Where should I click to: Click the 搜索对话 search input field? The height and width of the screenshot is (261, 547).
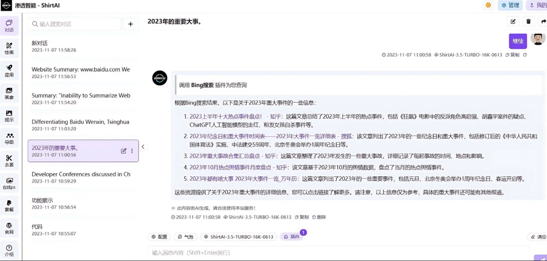pyautogui.click(x=74, y=24)
